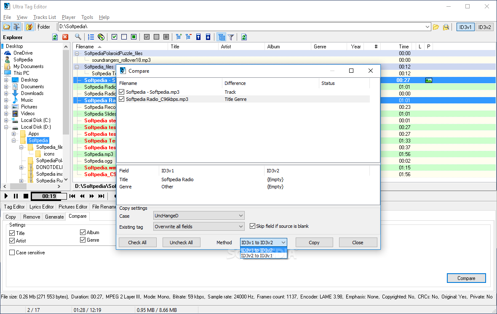Toggle the Album checkbox in Settings
The width and height of the screenshot is (497, 314).
83,232
